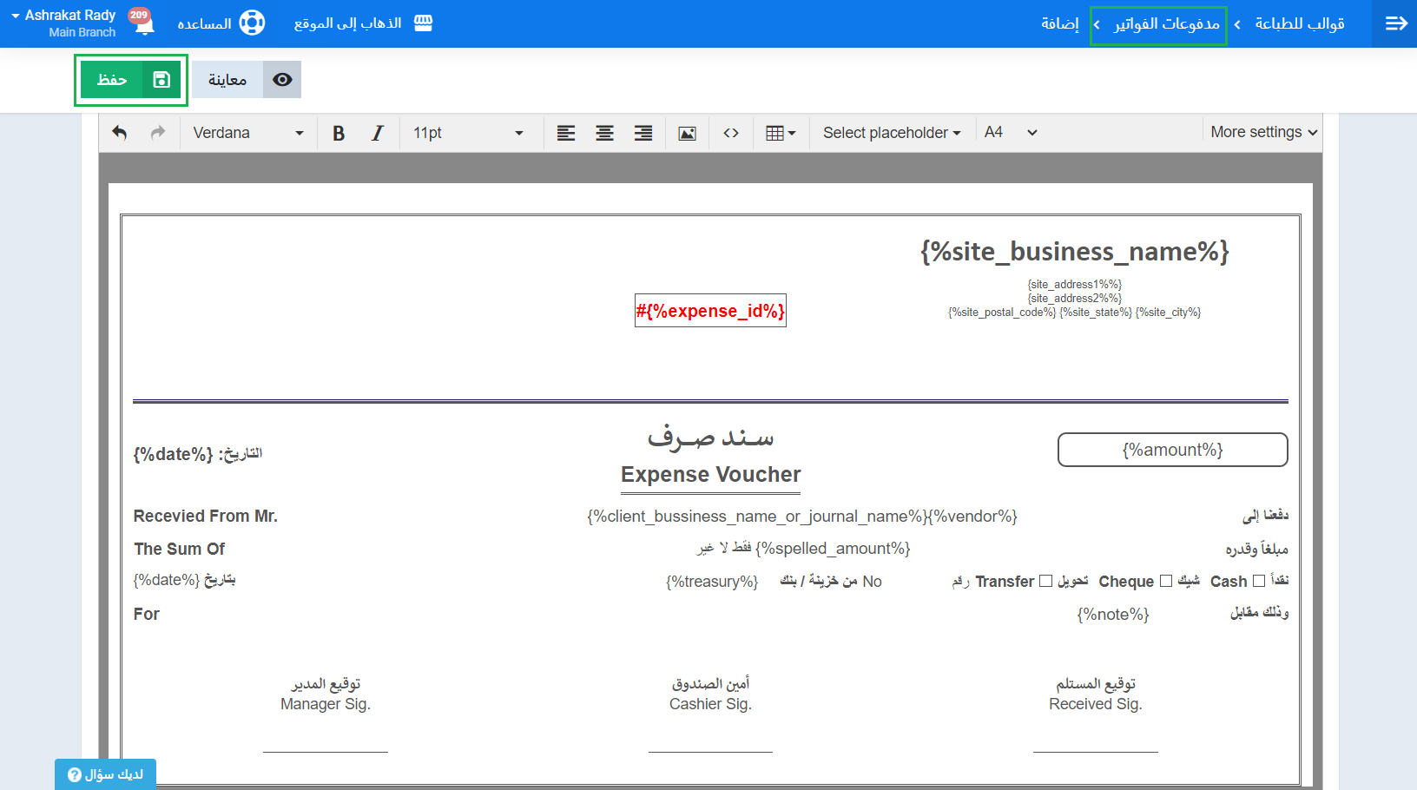Expand More settings
This screenshot has width=1417, height=790.
1263,132
